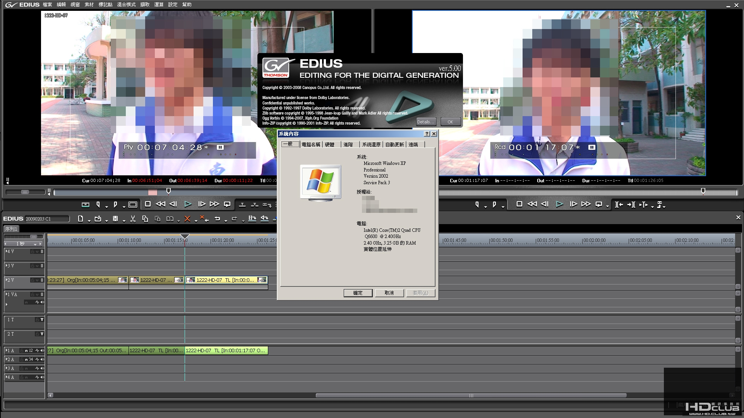Toggle mute speaker on track 1 A
Viewport: 744px width, 418px height.
[x=42, y=351]
